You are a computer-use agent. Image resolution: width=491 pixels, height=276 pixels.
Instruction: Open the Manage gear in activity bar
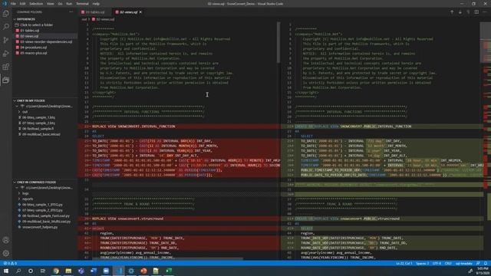point(5,254)
